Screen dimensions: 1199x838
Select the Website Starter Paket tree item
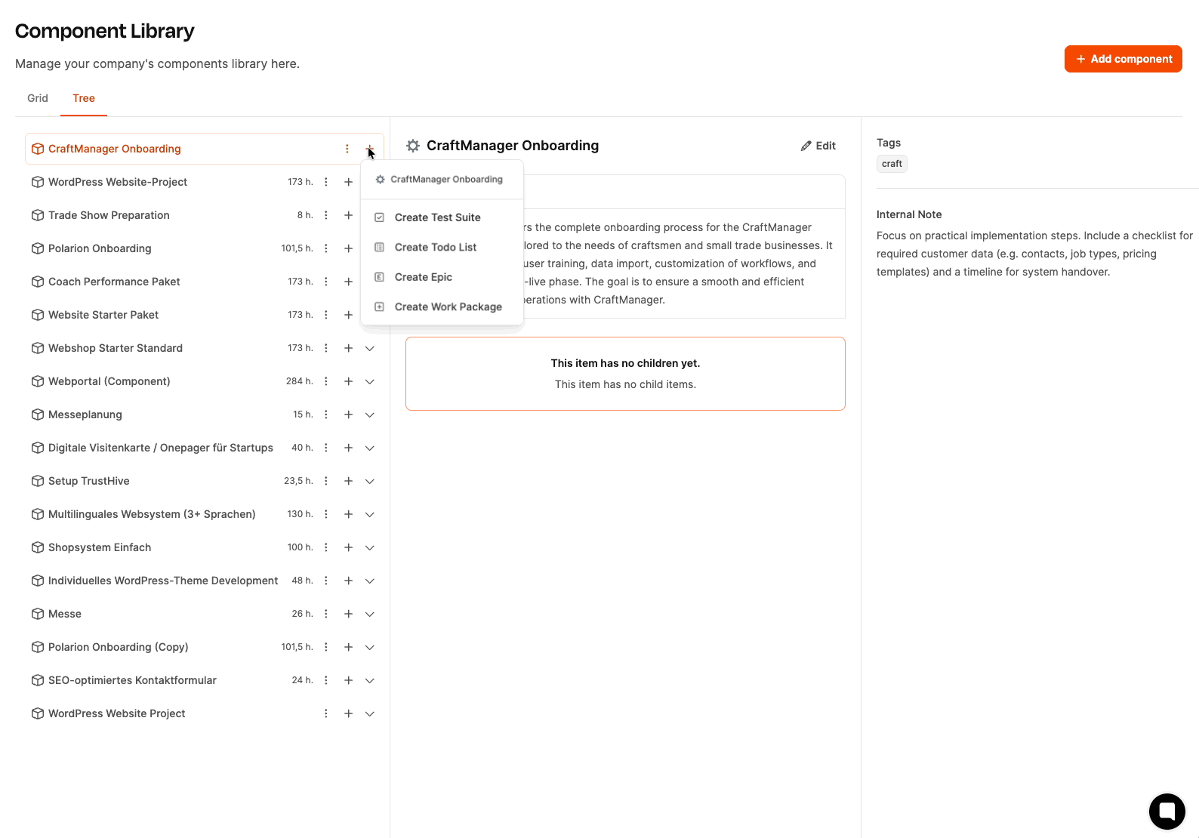(103, 315)
